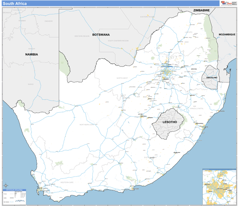Click the OMAHEKE region label in Namibia
This screenshot has height=206, width=239.
coord(49,21)
